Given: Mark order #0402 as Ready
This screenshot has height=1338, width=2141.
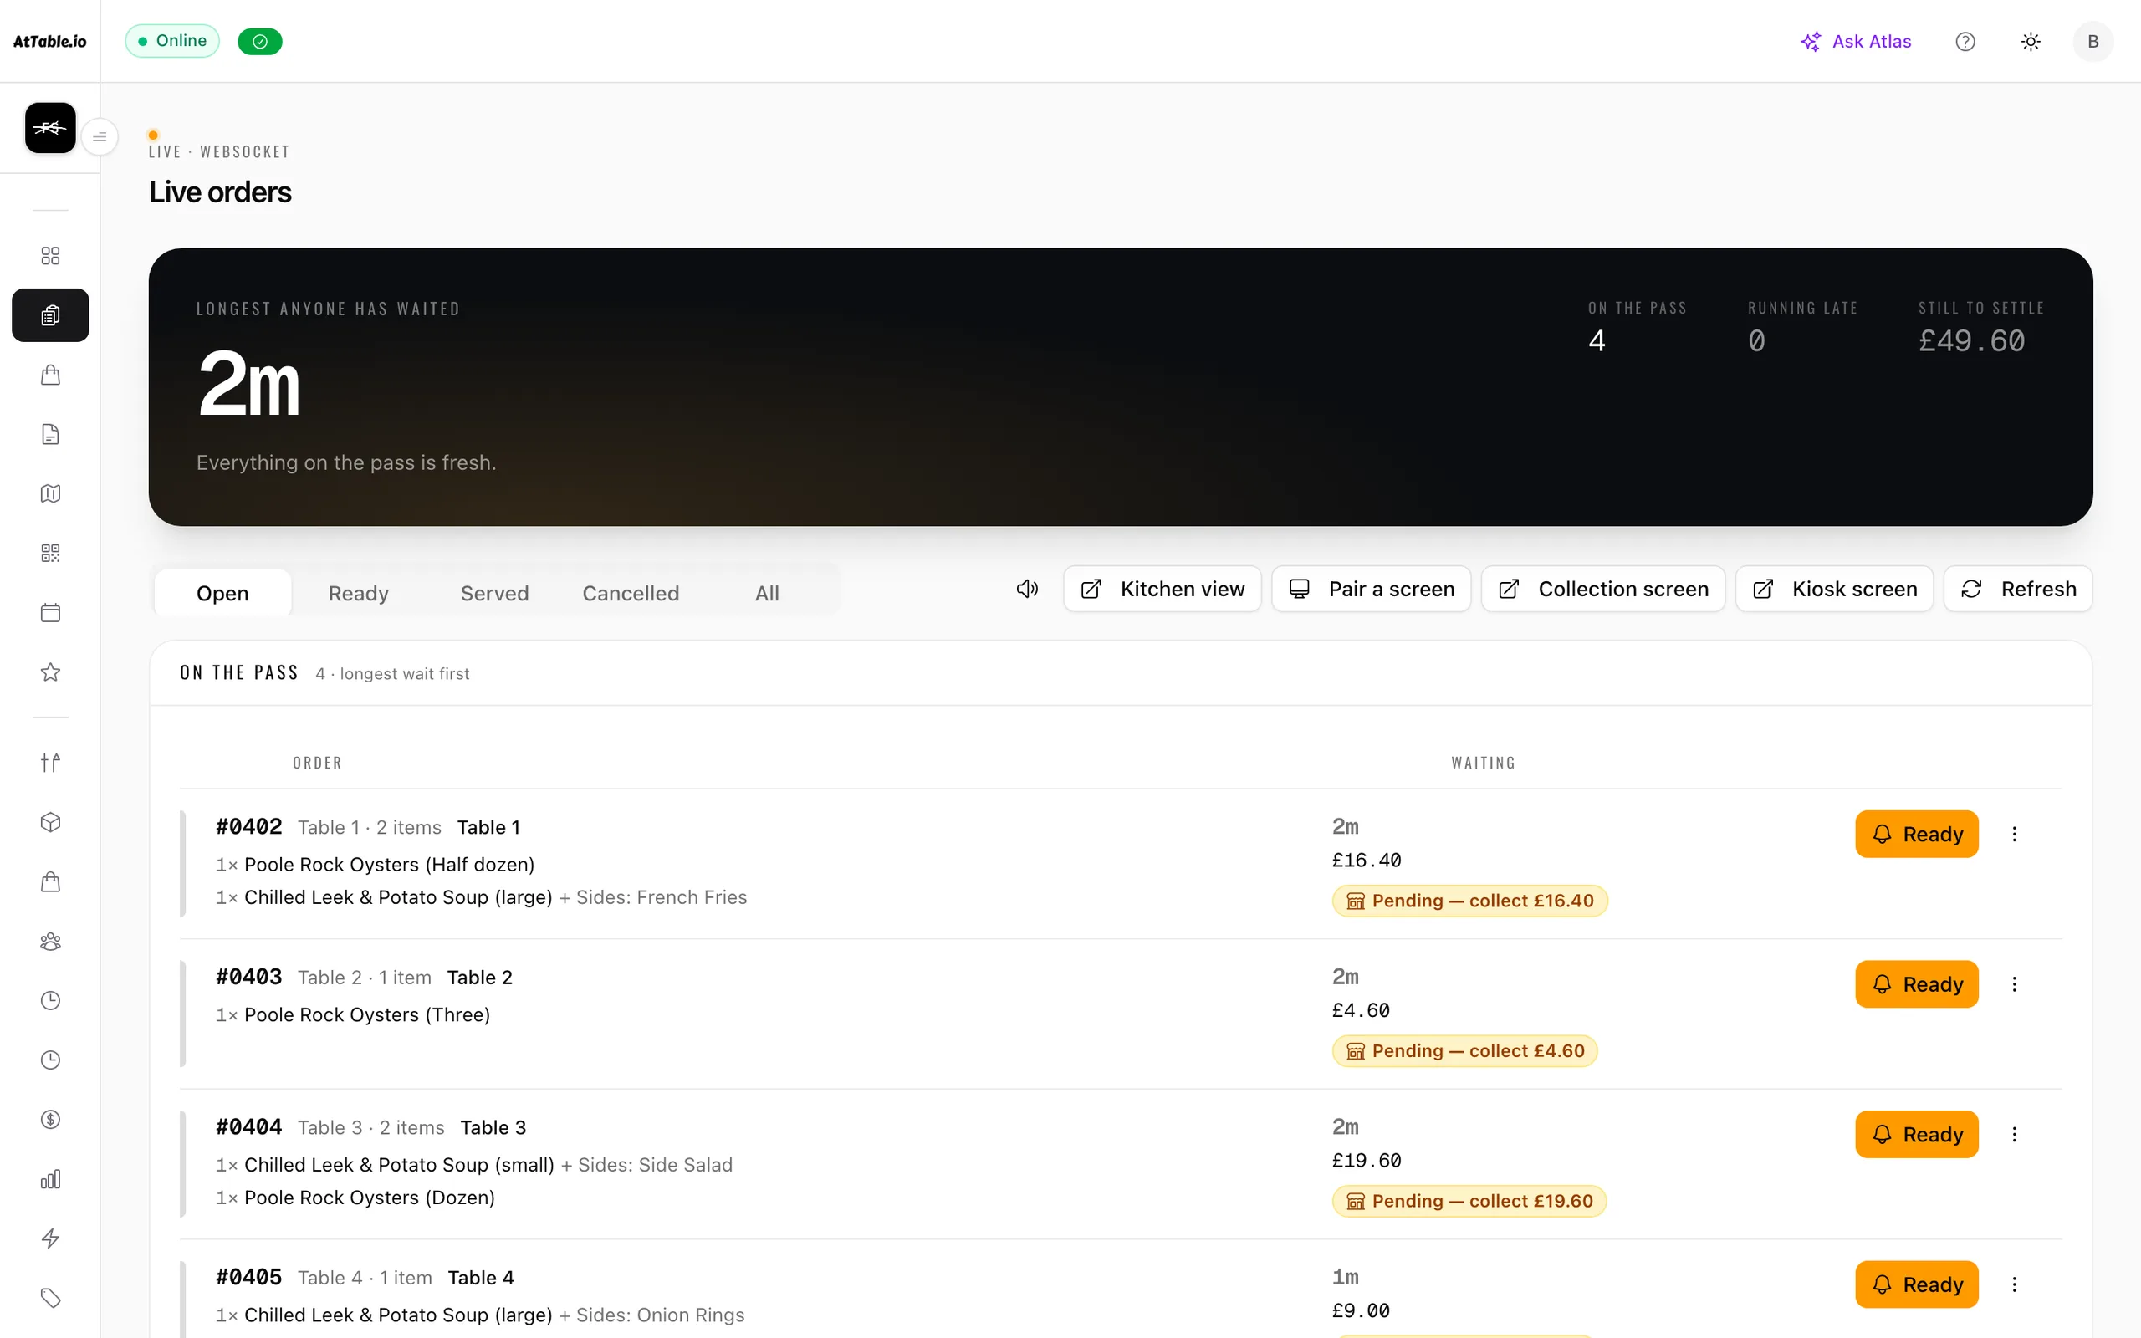Looking at the screenshot, I should tap(1916, 834).
